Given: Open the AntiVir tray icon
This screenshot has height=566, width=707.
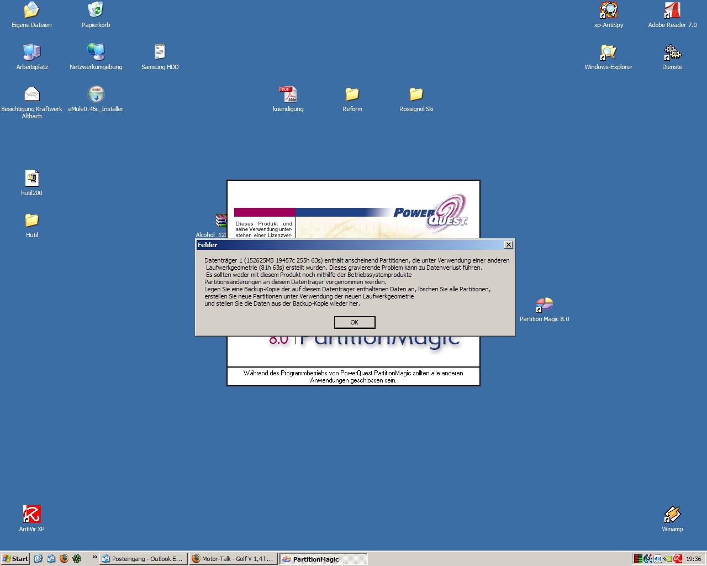Looking at the screenshot, I should pos(678,559).
